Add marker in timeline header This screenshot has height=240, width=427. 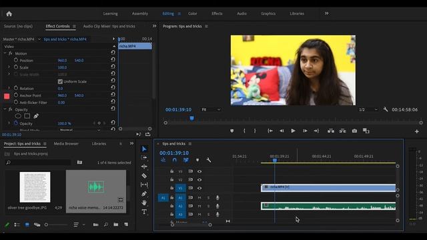pyautogui.click(x=197, y=160)
